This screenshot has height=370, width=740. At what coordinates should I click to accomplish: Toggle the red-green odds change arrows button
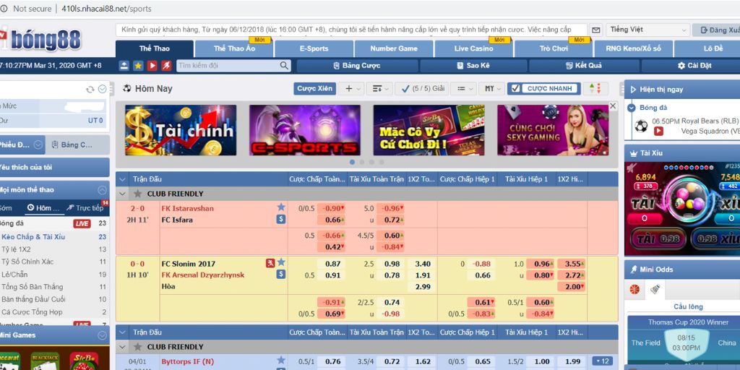[x=595, y=89]
